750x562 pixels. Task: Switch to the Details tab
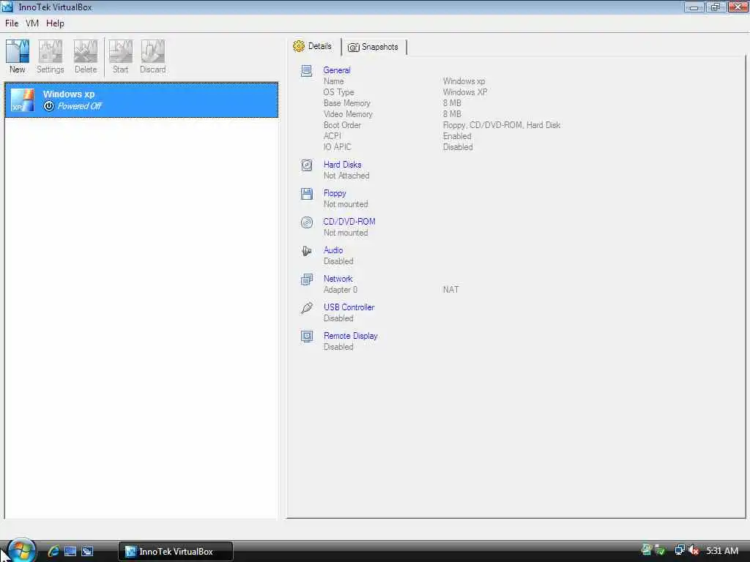coord(313,46)
